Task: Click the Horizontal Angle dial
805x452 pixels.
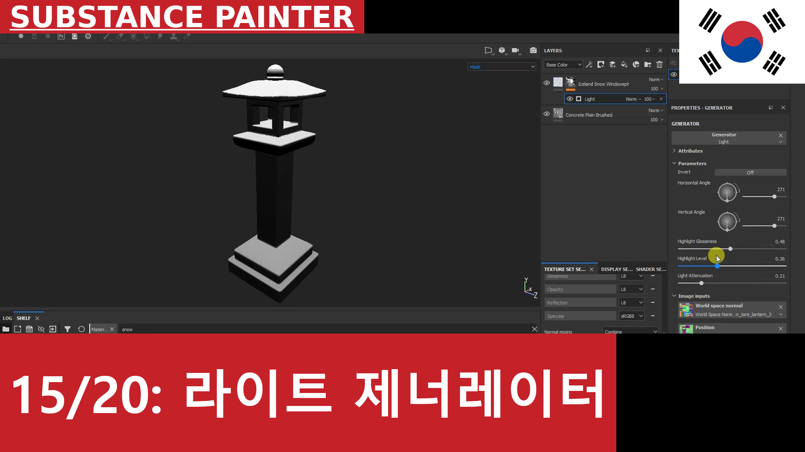Action: pos(727,193)
